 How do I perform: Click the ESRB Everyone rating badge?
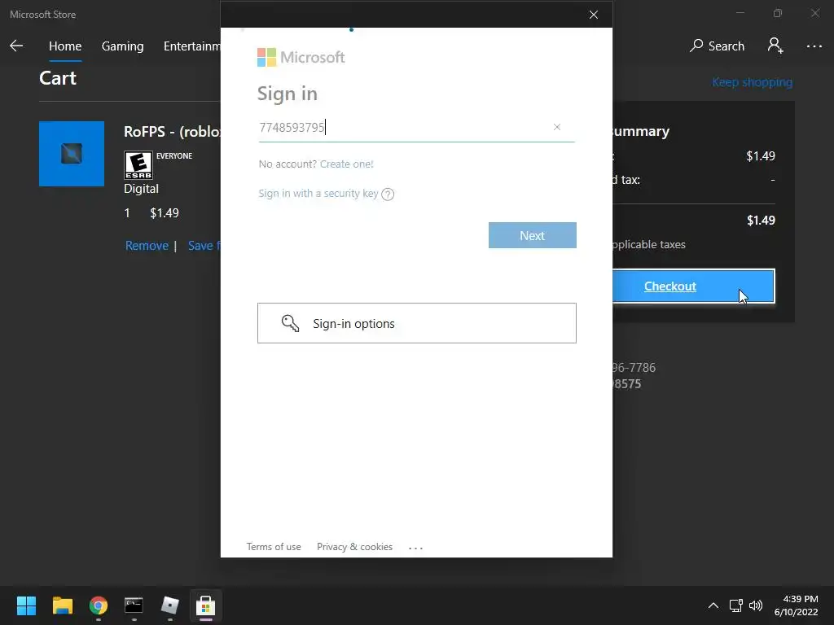[x=138, y=165]
